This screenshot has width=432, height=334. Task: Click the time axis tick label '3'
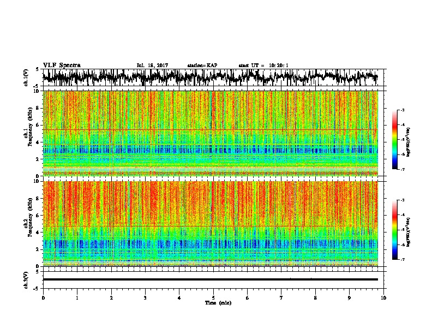145,297
